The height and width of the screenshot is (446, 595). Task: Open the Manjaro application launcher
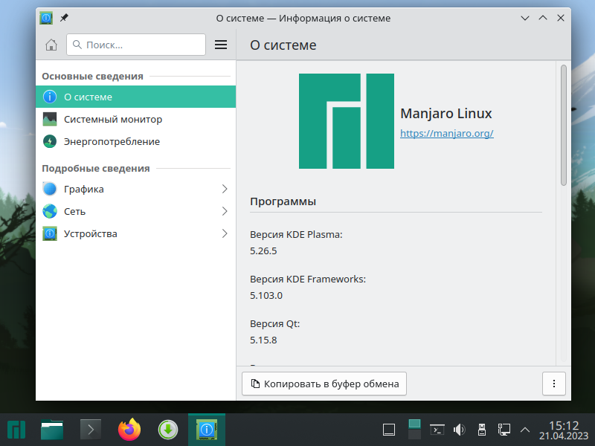16,429
